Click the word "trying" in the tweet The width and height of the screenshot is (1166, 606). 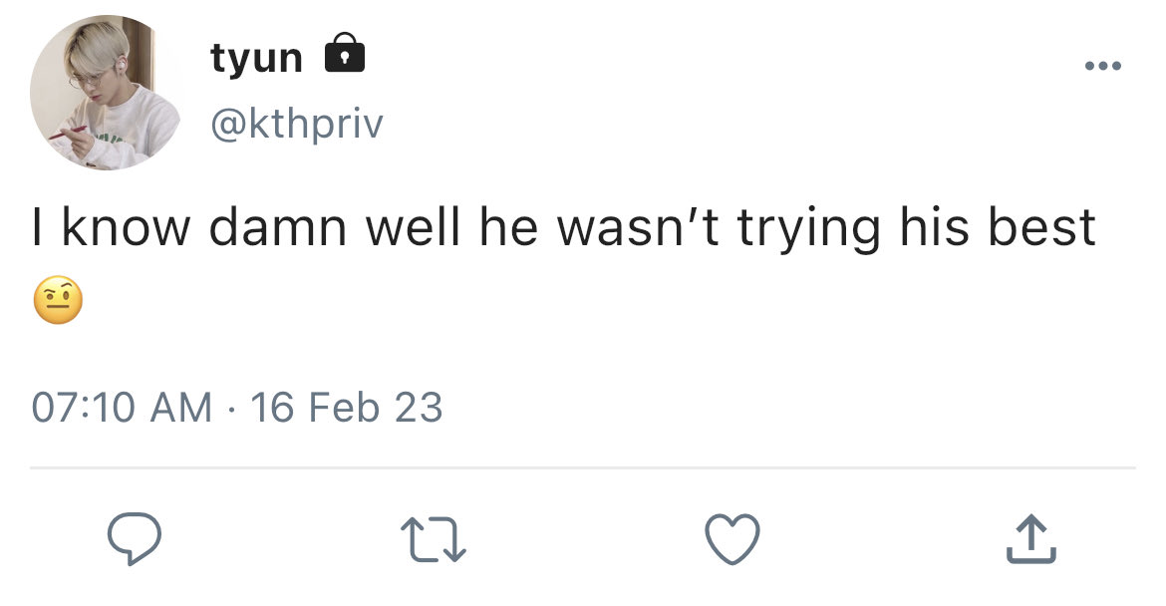[809, 230]
